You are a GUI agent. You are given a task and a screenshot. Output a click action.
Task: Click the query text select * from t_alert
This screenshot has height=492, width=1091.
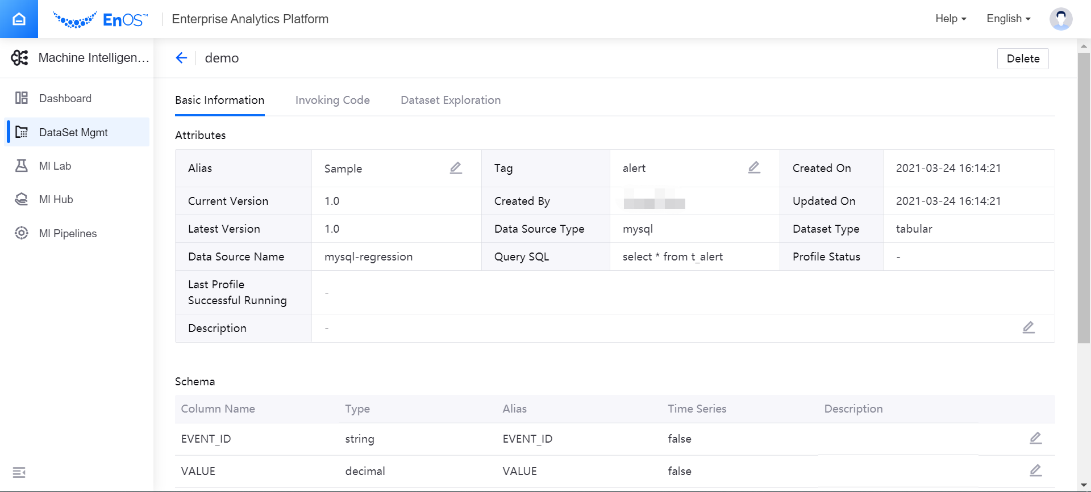point(673,256)
